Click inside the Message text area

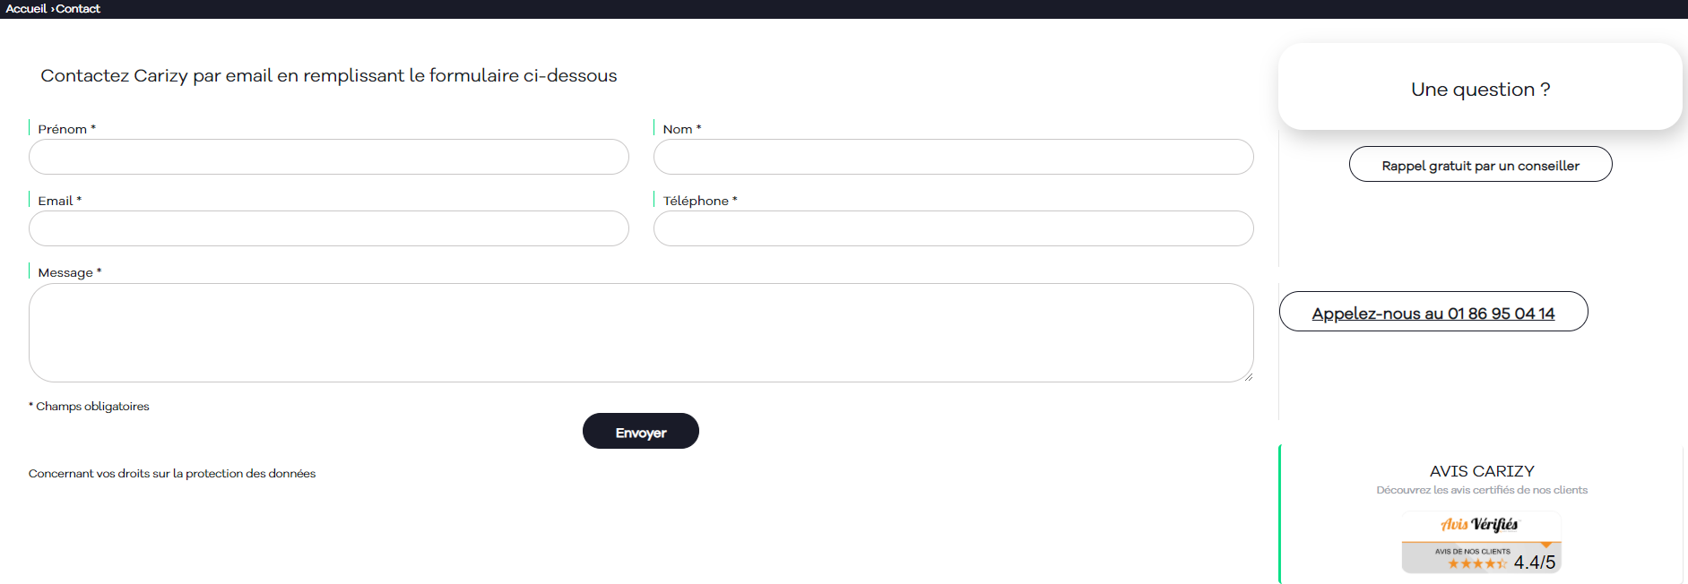[x=641, y=333]
